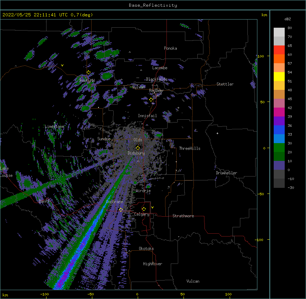Select the yellow diamond marker between Olds and Didsbury
Image resolution: width=306 pixels, height=299 pixels.
pos(138,148)
